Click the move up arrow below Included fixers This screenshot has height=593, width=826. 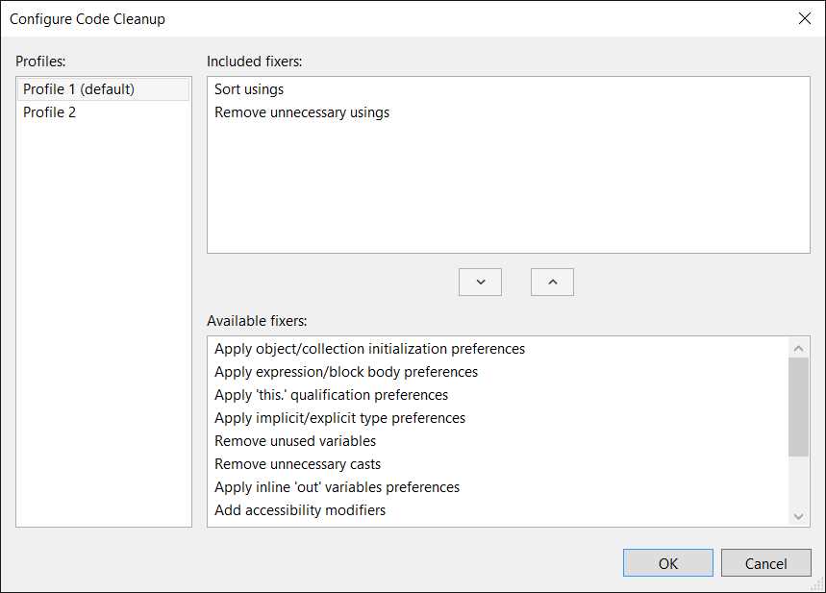[x=552, y=282]
